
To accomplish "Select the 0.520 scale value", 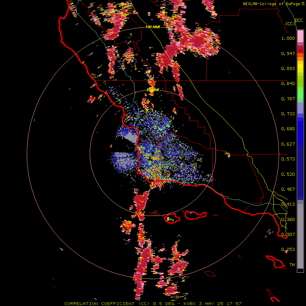I will (288, 174).
